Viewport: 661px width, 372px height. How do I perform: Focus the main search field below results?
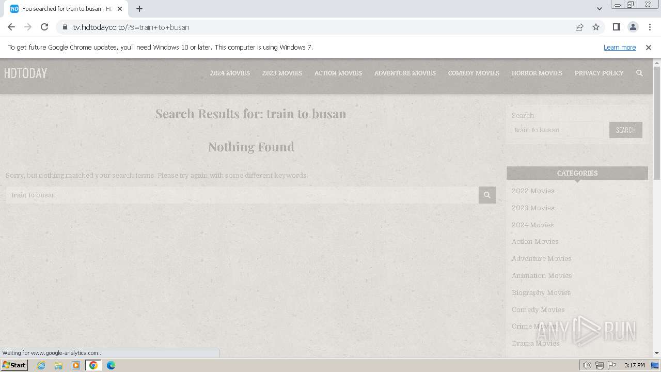point(242,195)
